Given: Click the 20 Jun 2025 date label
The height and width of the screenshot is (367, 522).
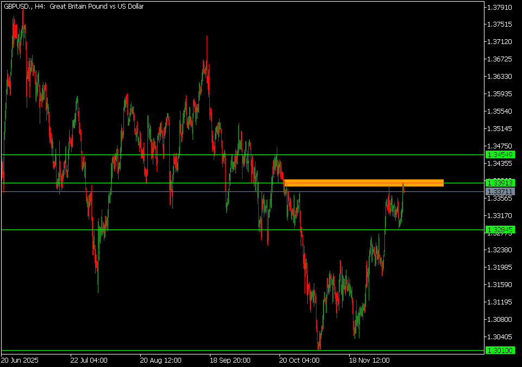Looking at the screenshot, I should click(x=20, y=360).
